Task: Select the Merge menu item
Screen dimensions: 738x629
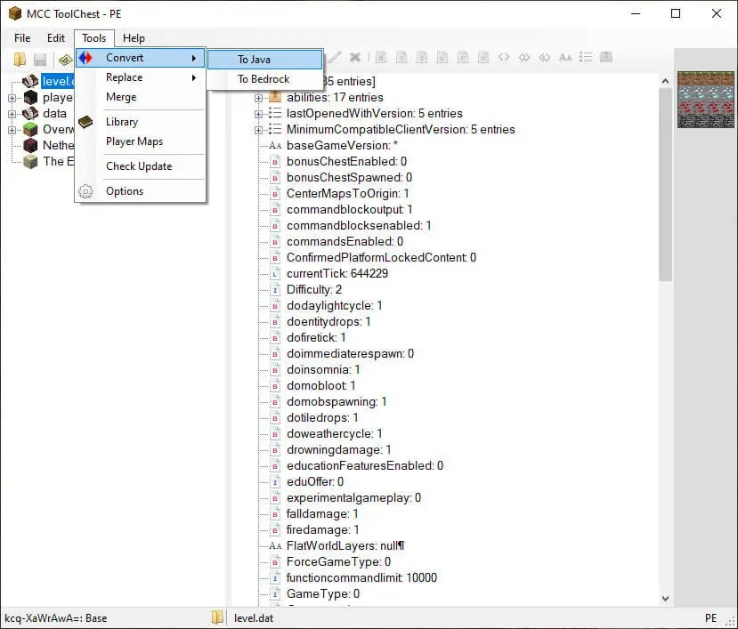Action: click(x=141, y=97)
